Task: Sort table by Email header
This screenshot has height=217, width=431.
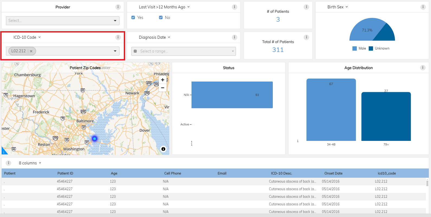Action: pyautogui.click(x=222, y=173)
